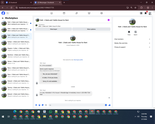The image size is (155, 124).
Task: Open the Marketplace icon in top navigation
Action: tap(89, 13)
